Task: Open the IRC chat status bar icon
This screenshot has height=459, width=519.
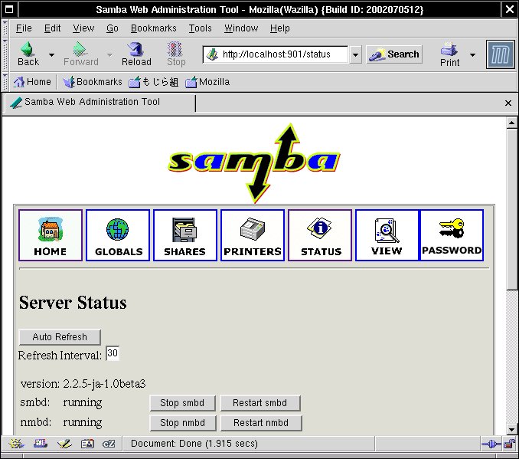Action: [109, 444]
